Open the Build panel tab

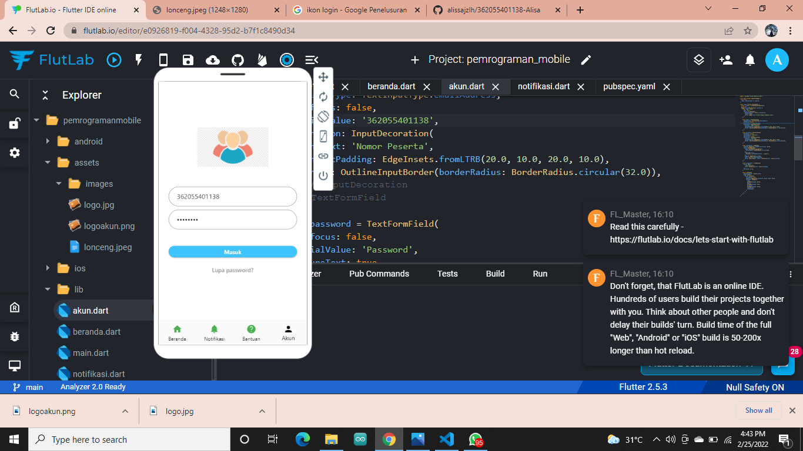495,274
